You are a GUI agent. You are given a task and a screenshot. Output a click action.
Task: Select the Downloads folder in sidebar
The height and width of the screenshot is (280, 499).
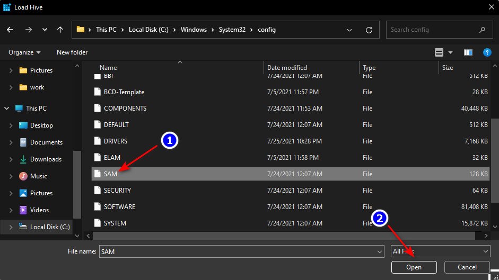coord(46,159)
